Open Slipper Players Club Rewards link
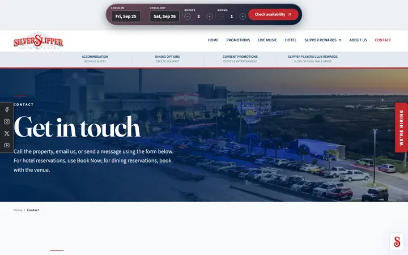This screenshot has width=408, height=255. (x=313, y=59)
